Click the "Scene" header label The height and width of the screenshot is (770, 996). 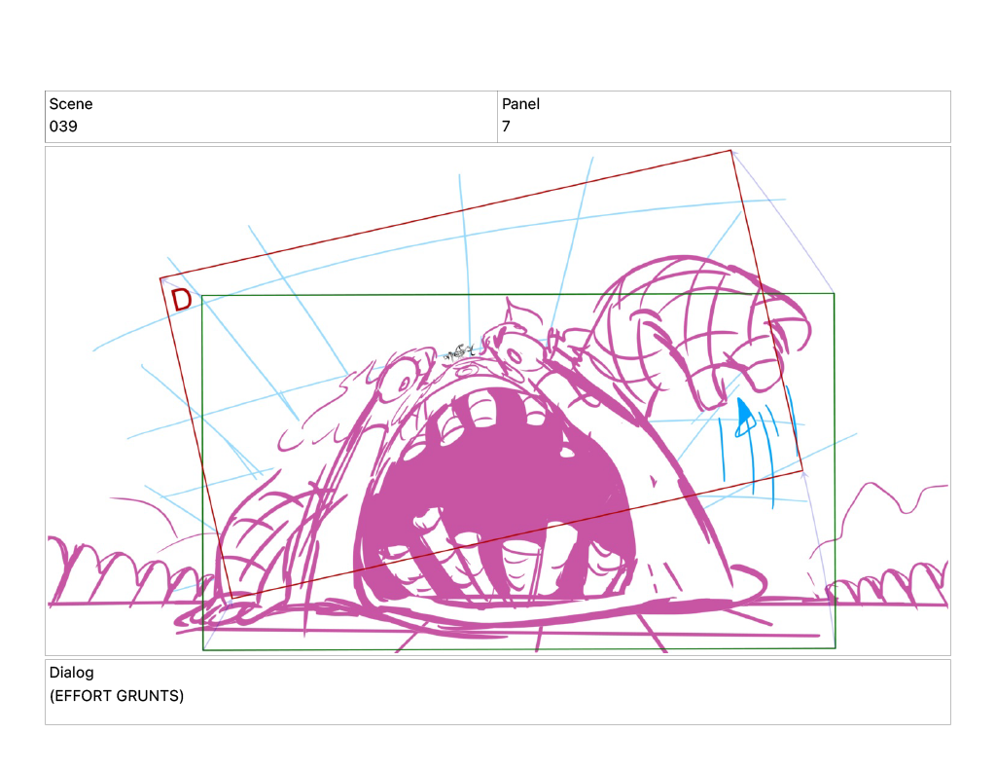coord(71,104)
